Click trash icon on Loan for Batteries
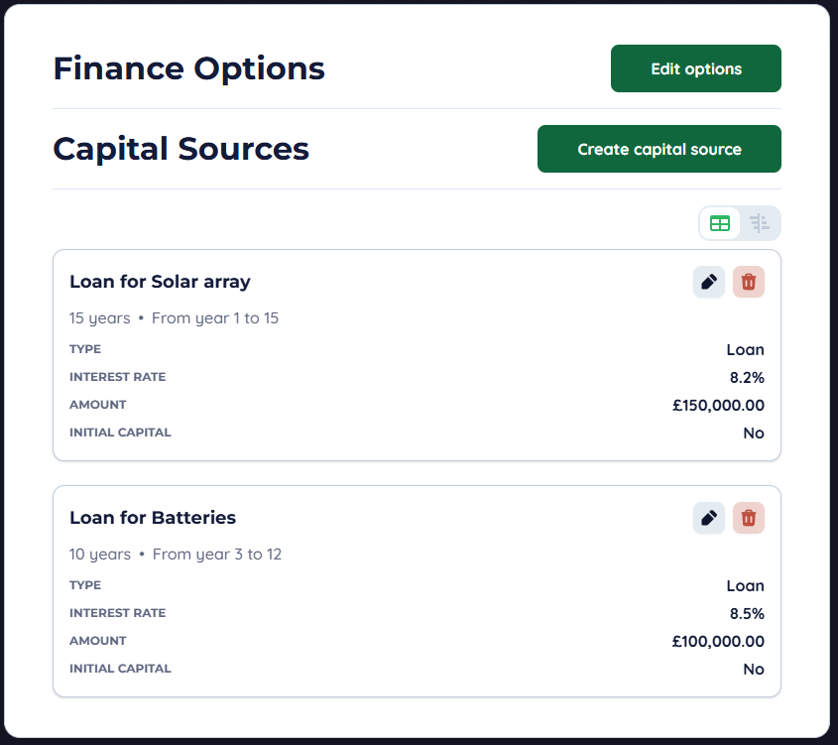The image size is (838, 745). [749, 518]
